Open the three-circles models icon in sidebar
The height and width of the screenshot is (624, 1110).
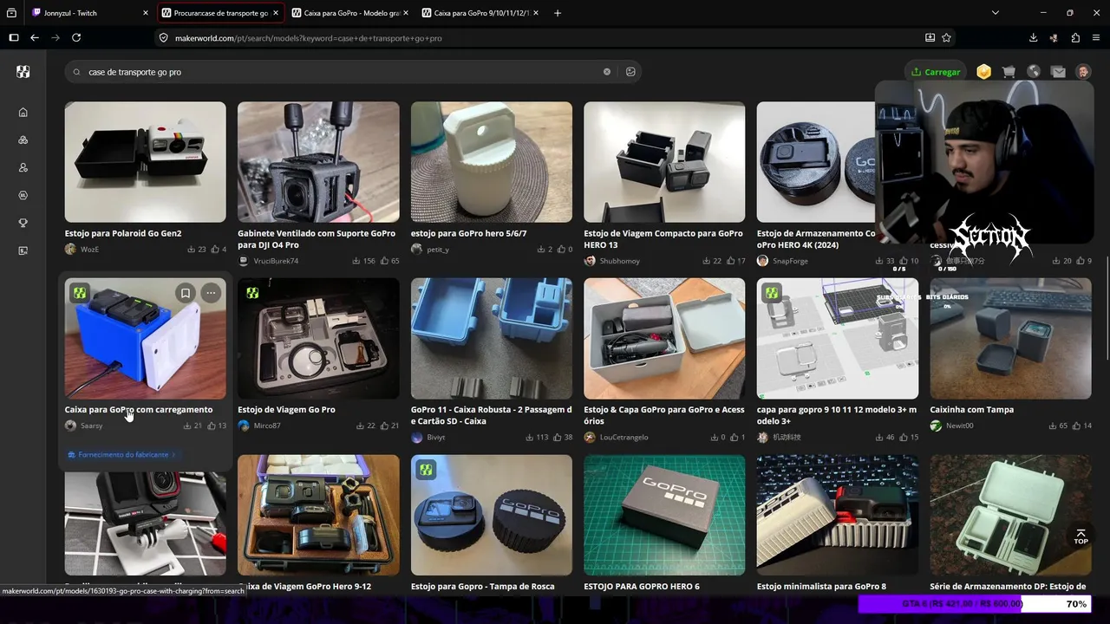pyautogui.click(x=23, y=140)
